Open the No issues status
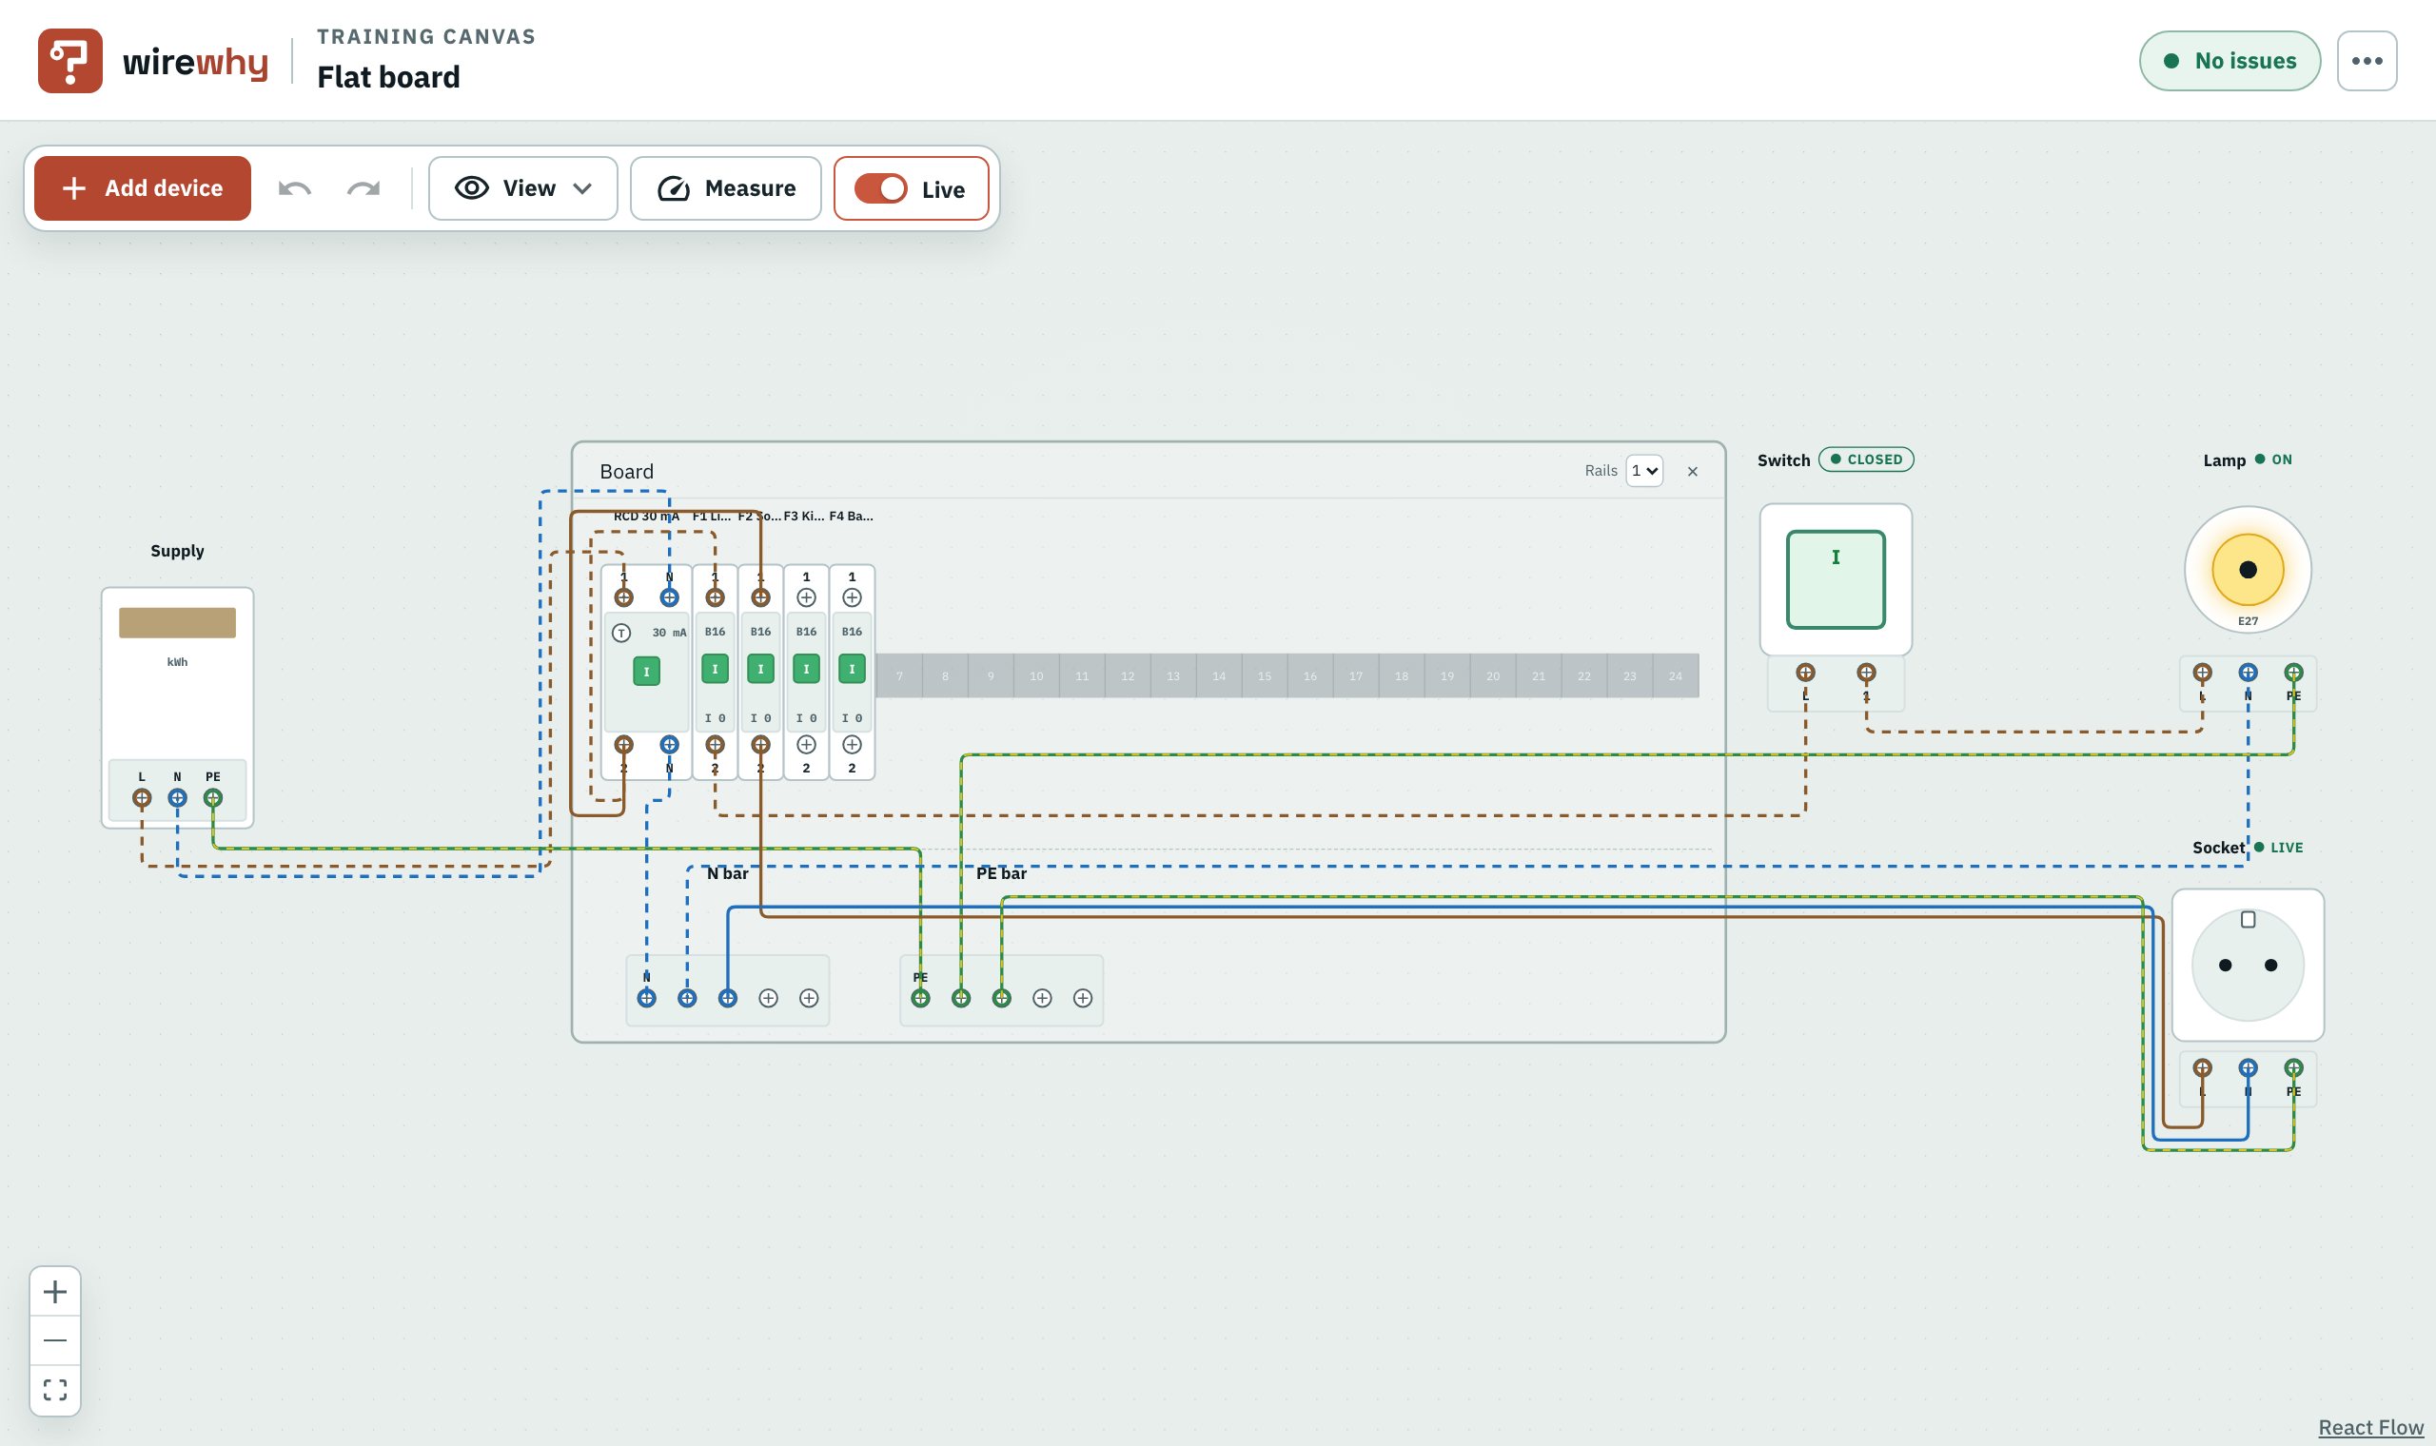This screenshot has width=2436, height=1446. point(2230,61)
